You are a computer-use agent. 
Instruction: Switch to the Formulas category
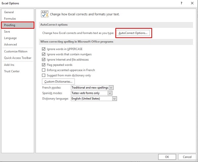pos(10,19)
